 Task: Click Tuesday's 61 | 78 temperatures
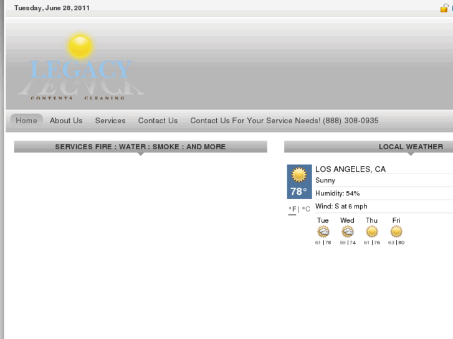click(x=323, y=243)
